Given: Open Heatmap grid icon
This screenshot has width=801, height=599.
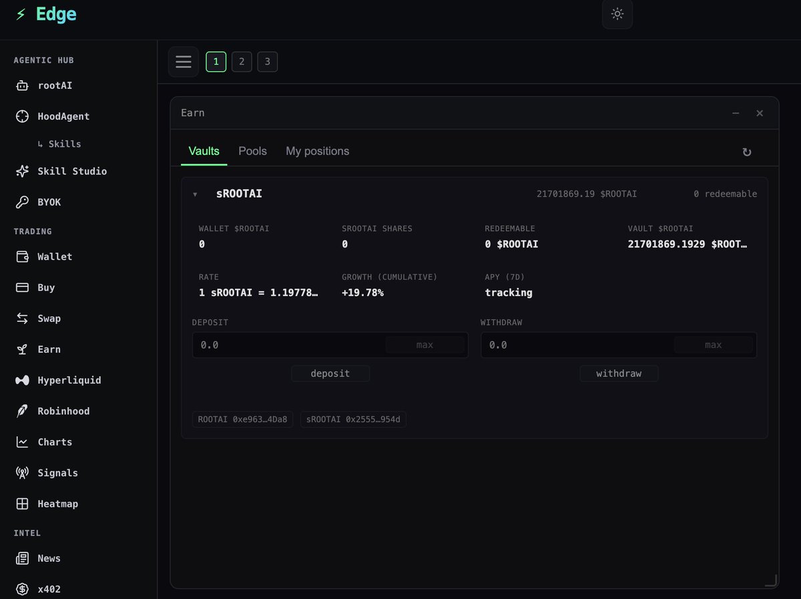Looking at the screenshot, I should pyautogui.click(x=22, y=504).
